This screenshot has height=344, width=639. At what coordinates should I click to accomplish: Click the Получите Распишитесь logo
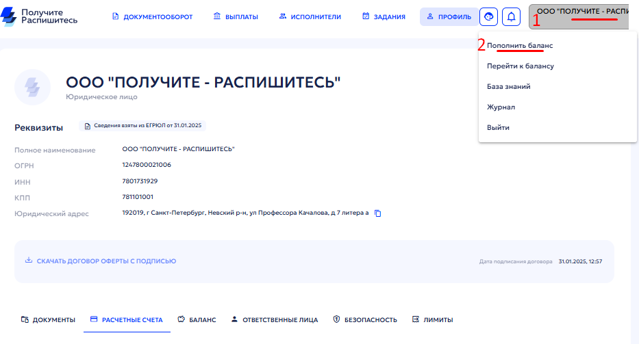pyautogui.click(x=39, y=16)
